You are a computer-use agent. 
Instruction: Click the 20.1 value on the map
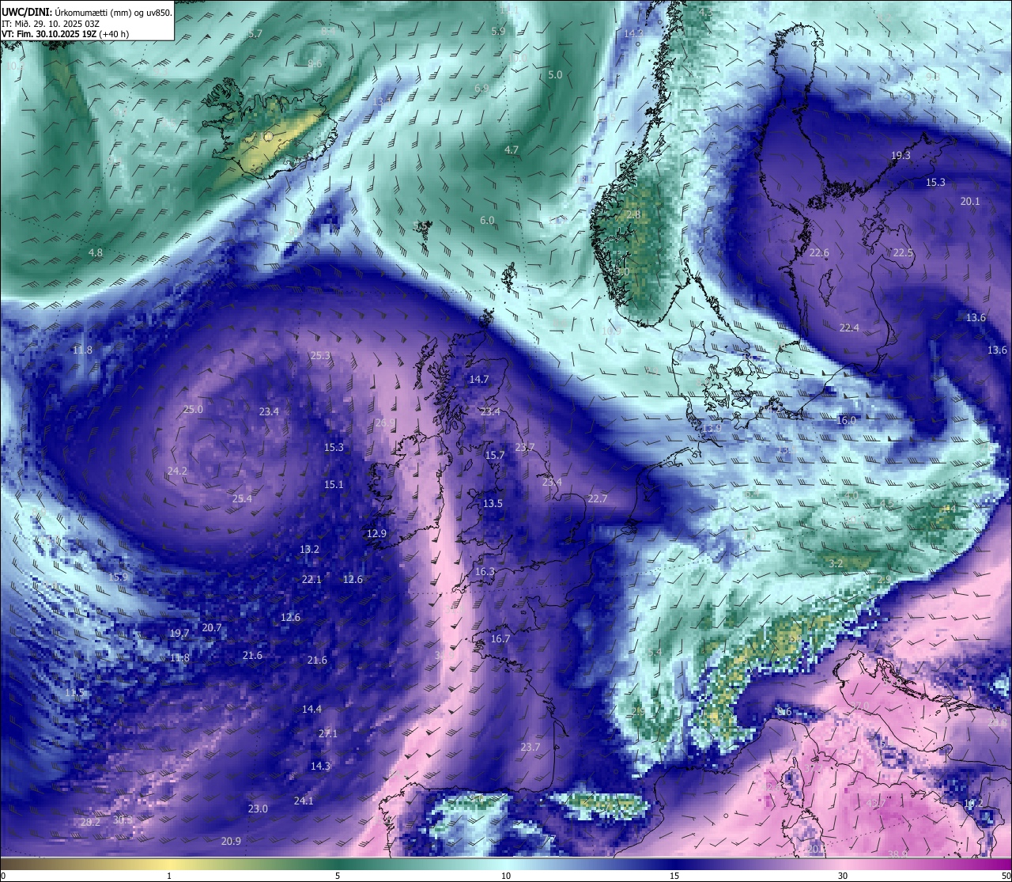970,202
